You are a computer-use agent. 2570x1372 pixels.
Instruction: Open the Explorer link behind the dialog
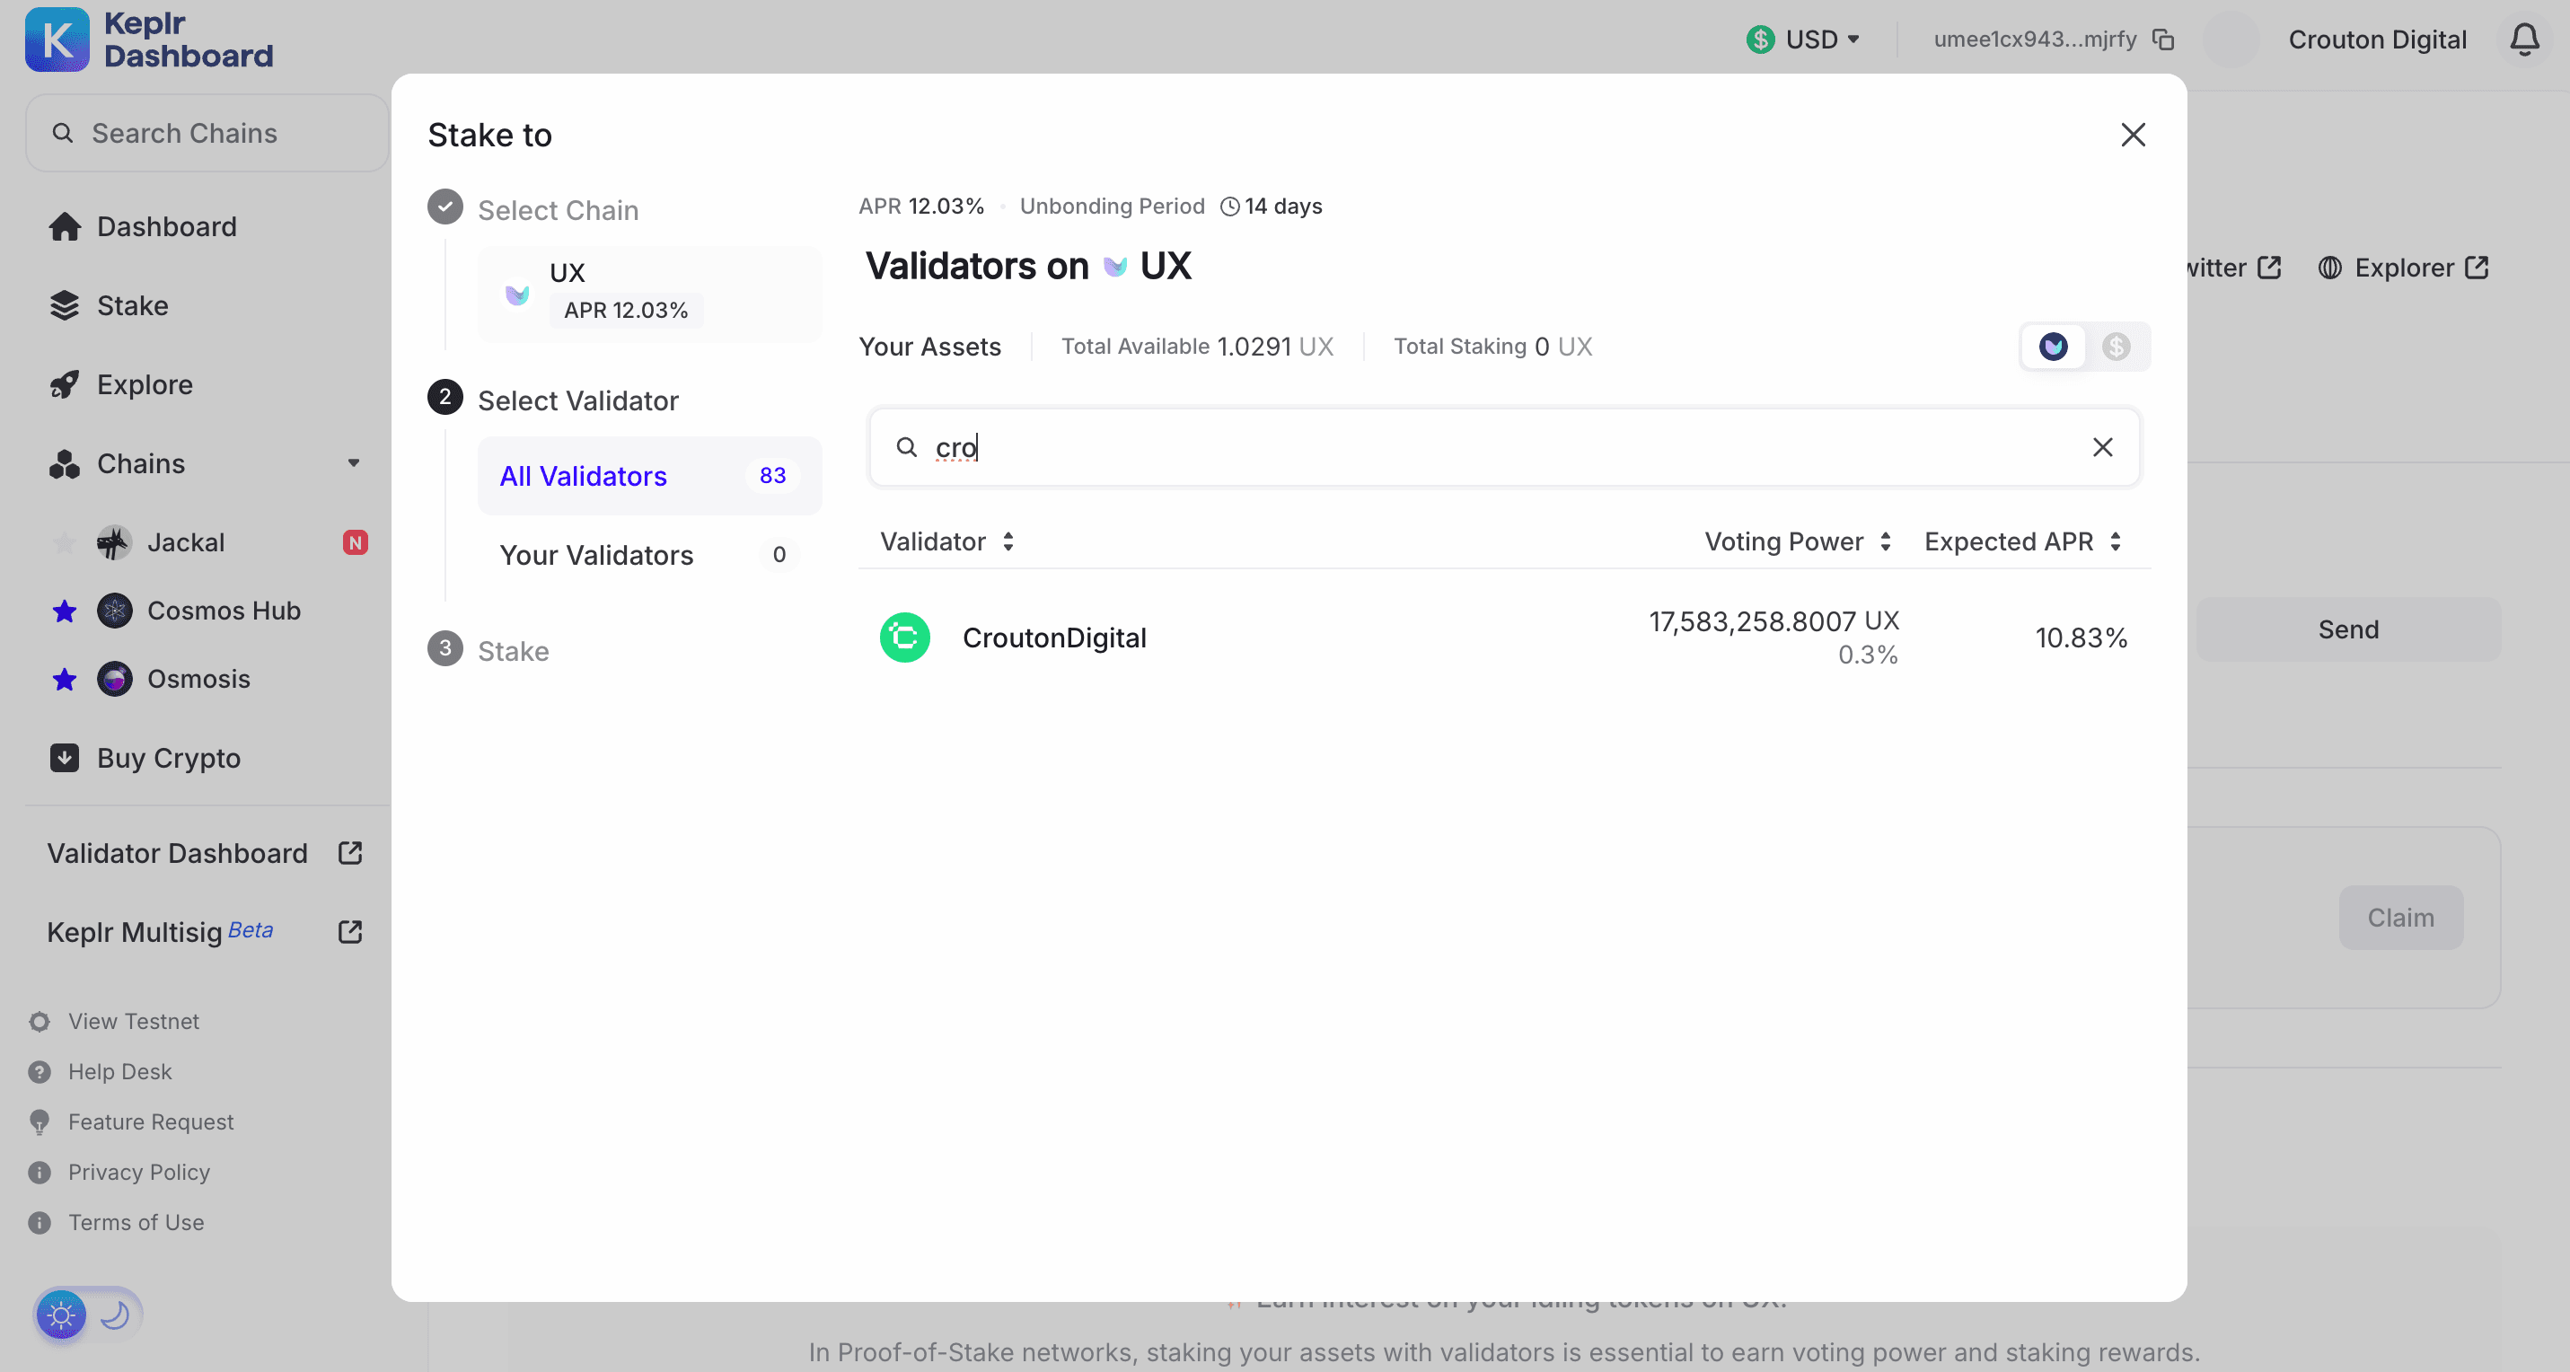tap(2403, 268)
